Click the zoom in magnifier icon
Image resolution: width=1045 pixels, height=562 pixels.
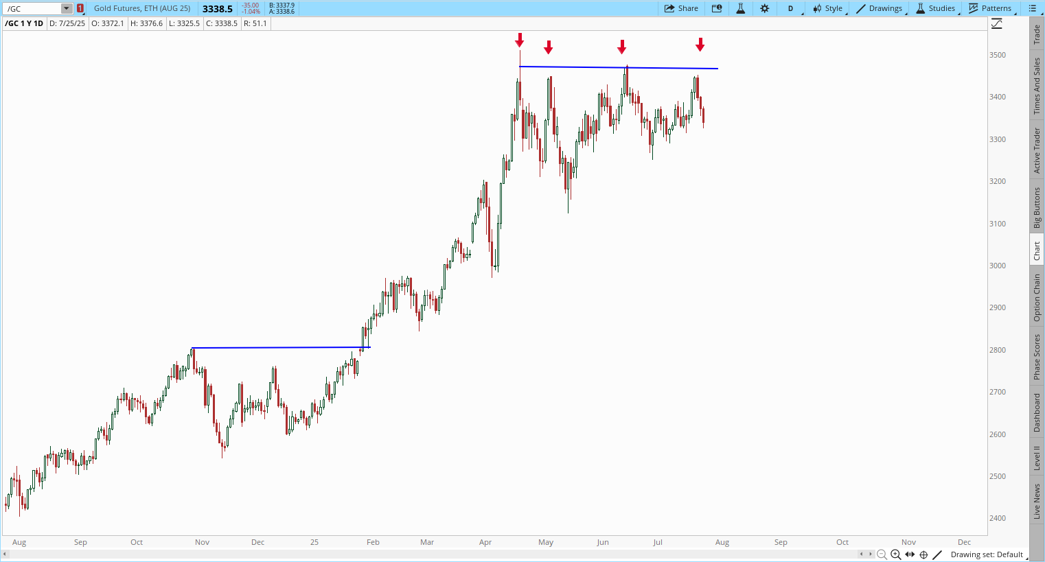pyautogui.click(x=895, y=554)
